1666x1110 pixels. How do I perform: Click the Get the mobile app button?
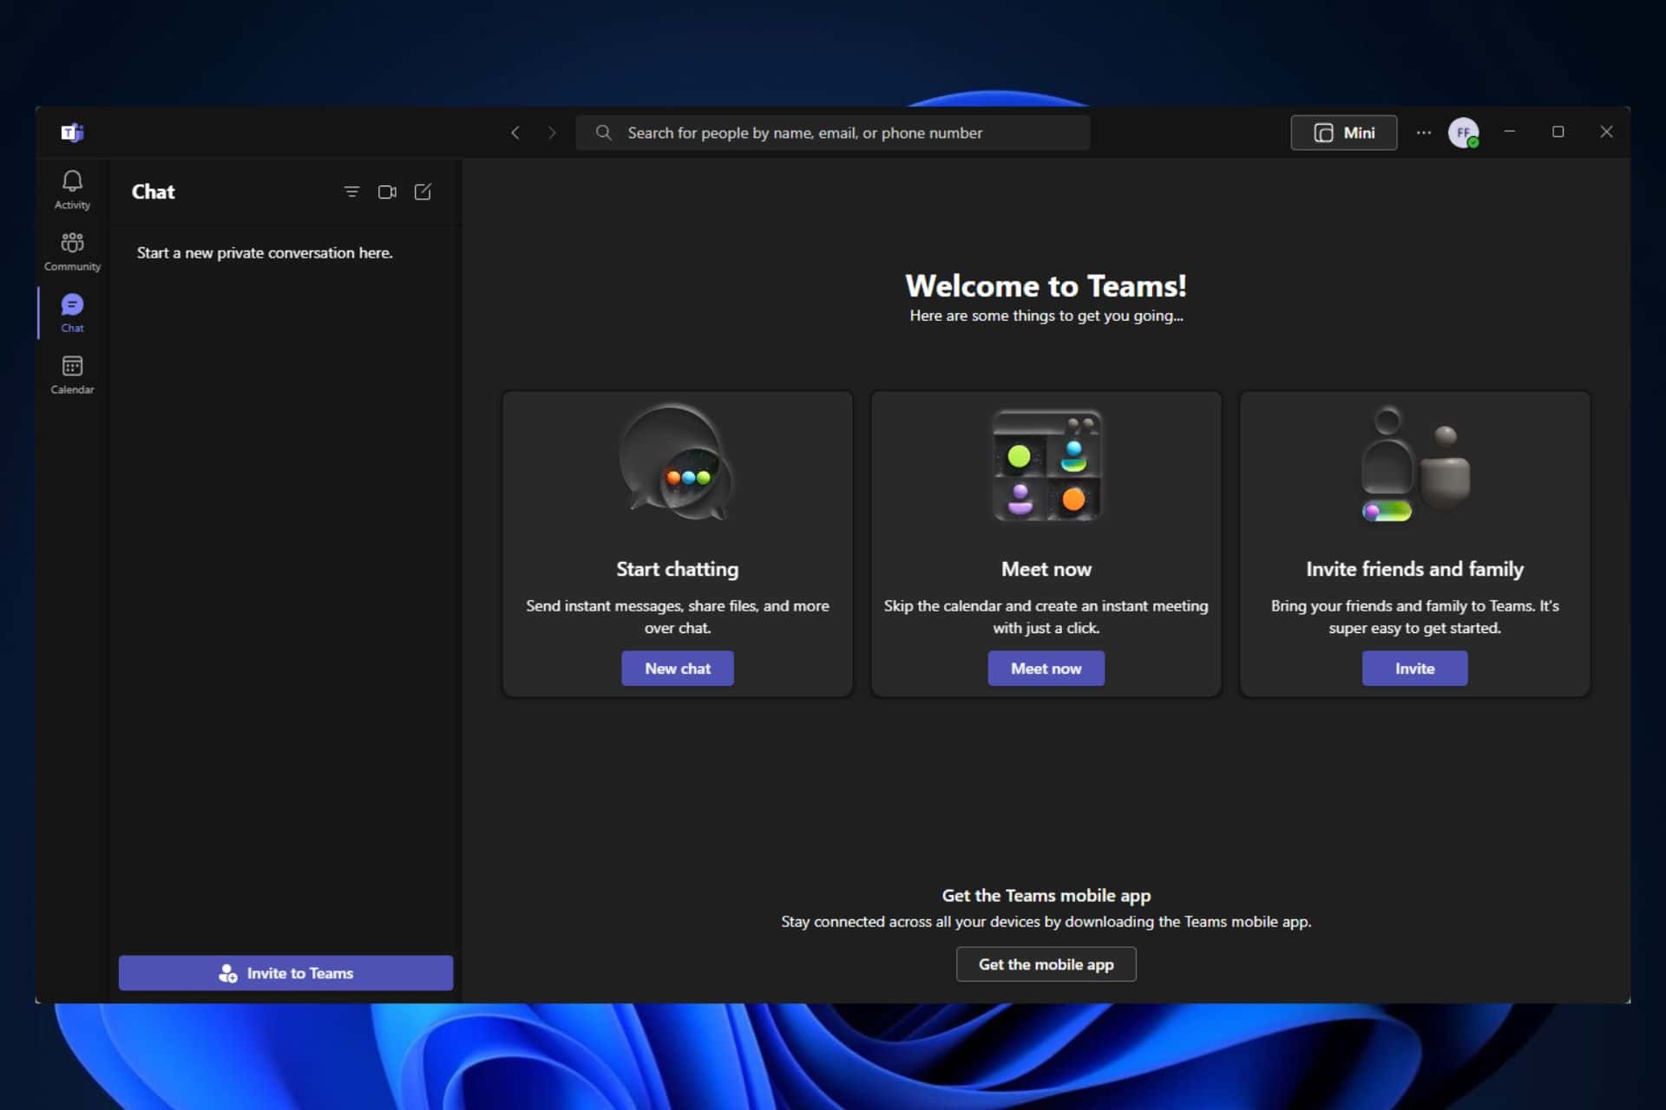[1045, 963]
